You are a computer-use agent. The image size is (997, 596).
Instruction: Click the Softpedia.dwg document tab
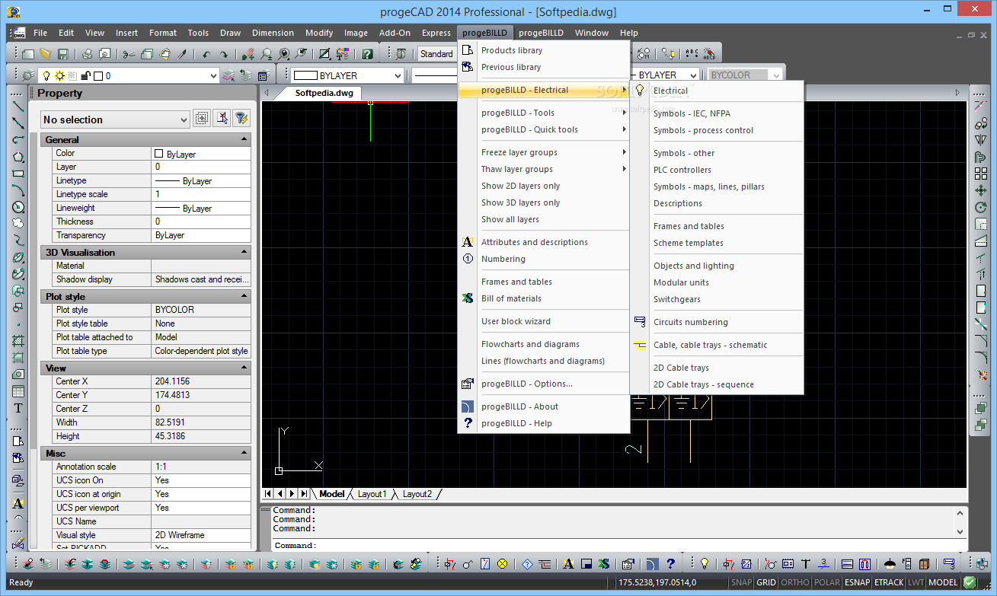(x=324, y=93)
